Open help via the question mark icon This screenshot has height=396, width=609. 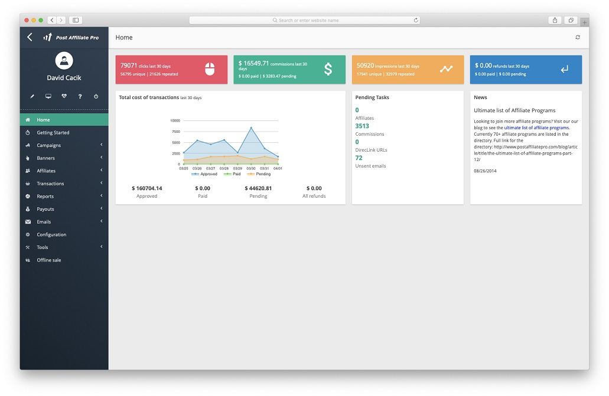pos(80,96)
